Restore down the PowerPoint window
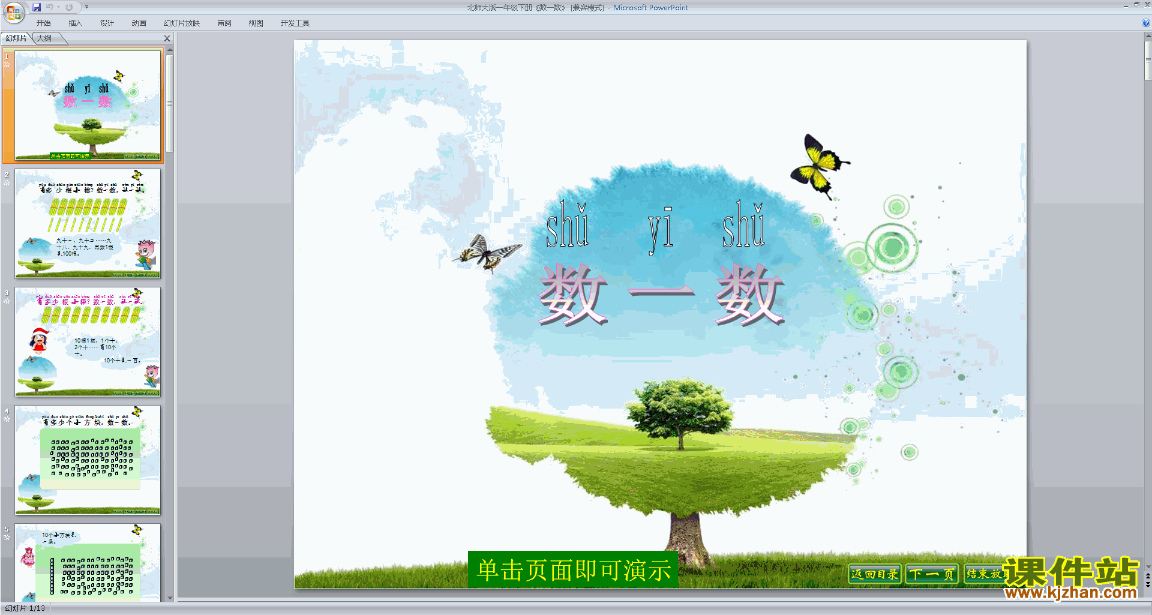Viewport: 1152px width, 615px height. [1136, 5]
